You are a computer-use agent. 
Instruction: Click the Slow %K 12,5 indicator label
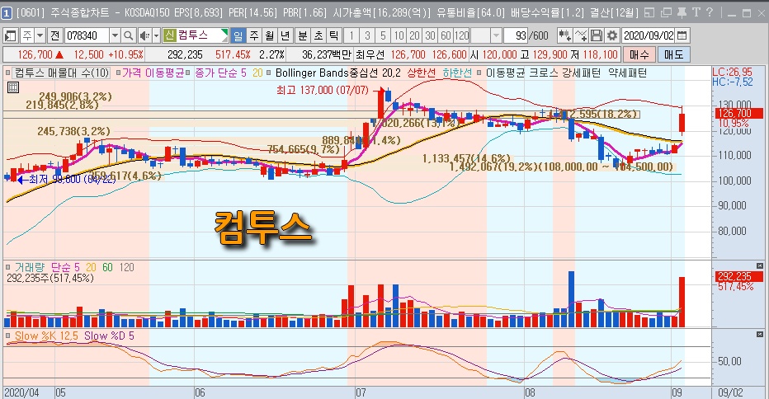tap(46, 336)
